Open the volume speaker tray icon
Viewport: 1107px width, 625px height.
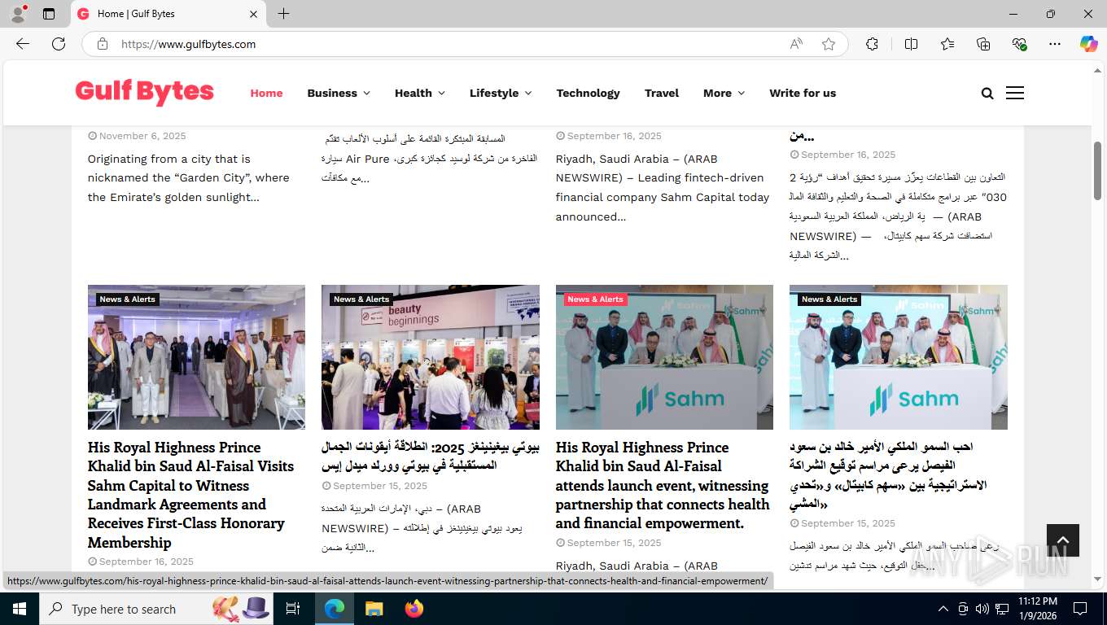[982, 609]
